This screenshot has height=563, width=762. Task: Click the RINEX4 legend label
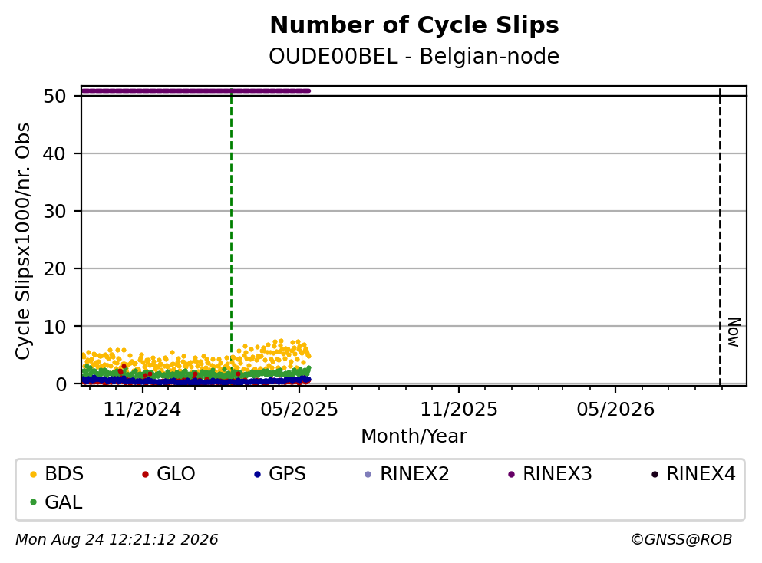pos(701,474)
